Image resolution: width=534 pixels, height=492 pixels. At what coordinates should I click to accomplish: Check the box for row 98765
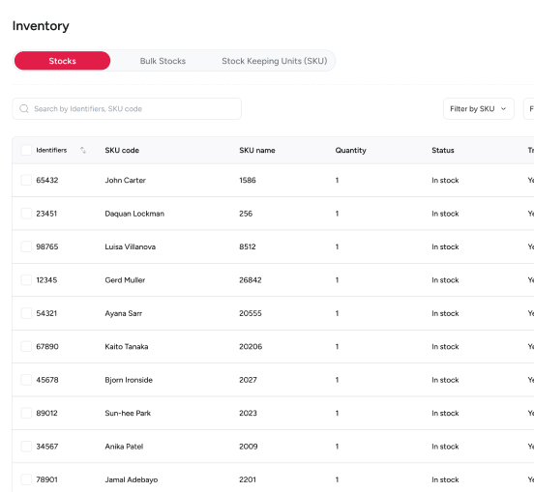click(26, 246)
